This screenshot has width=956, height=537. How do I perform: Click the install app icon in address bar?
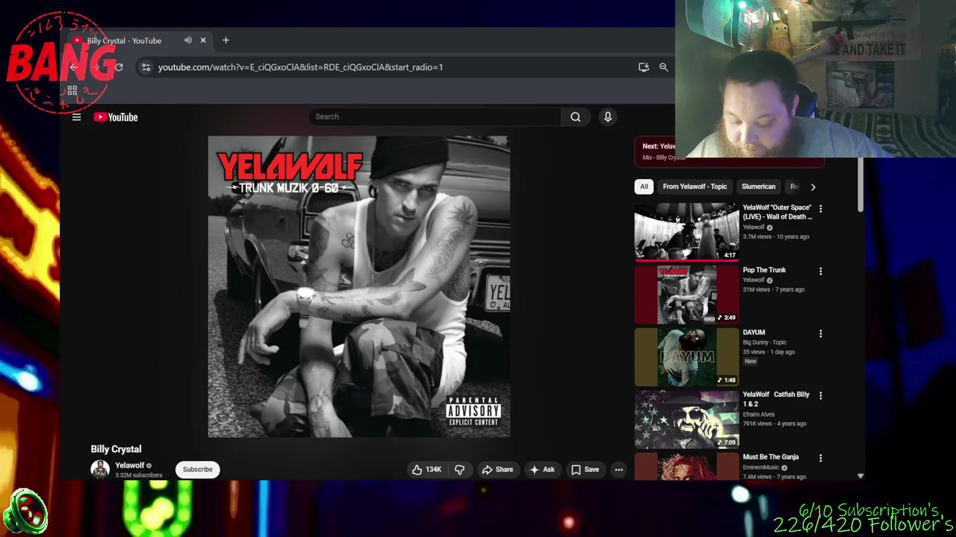pos(643,67)
